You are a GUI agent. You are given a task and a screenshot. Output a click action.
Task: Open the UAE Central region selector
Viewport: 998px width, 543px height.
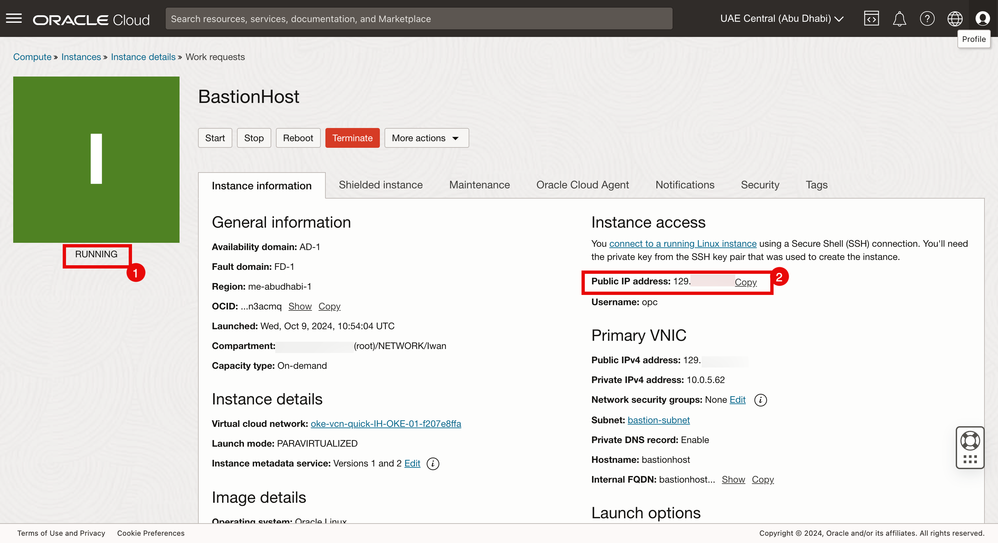point(782,18)
